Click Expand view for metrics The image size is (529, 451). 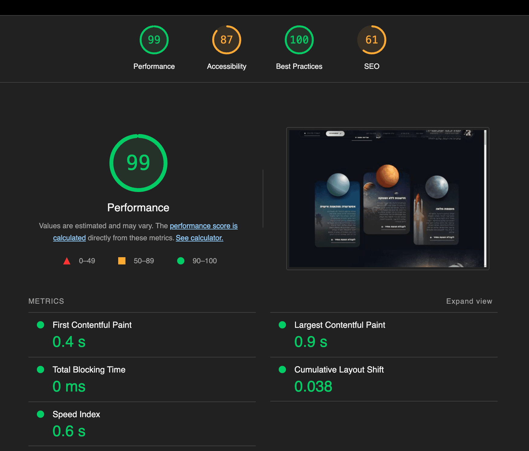(x=469, y=301)
